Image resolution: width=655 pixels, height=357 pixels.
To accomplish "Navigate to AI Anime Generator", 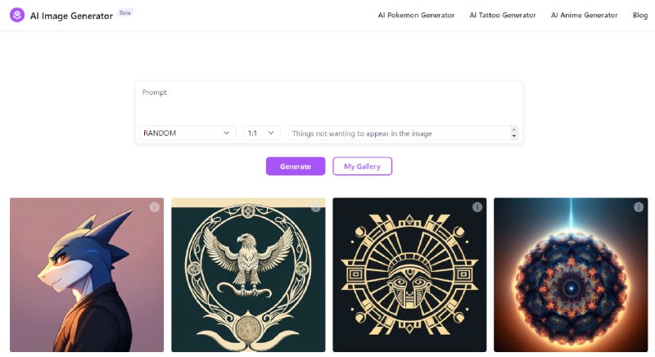I will [x=584, y=15].
